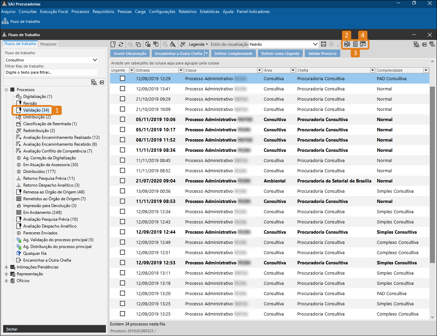This screenshot has width=437, height=336.
Task: Open the Execução Fiscal menu
Action: (x=54, y=12)
